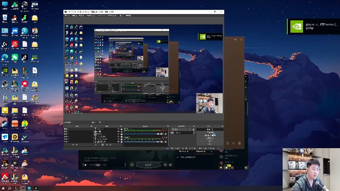Toggle visibility eye of second source row

pos(119,132)
